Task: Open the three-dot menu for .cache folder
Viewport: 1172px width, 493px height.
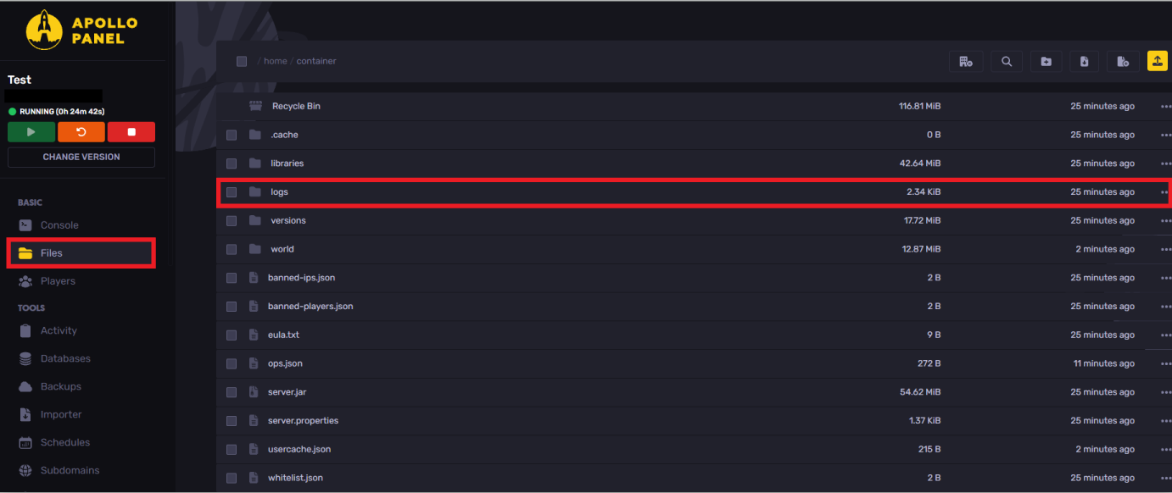Action: (1165, 135)
